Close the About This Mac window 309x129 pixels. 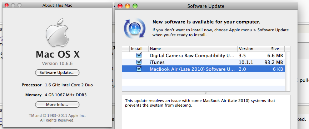7,5
